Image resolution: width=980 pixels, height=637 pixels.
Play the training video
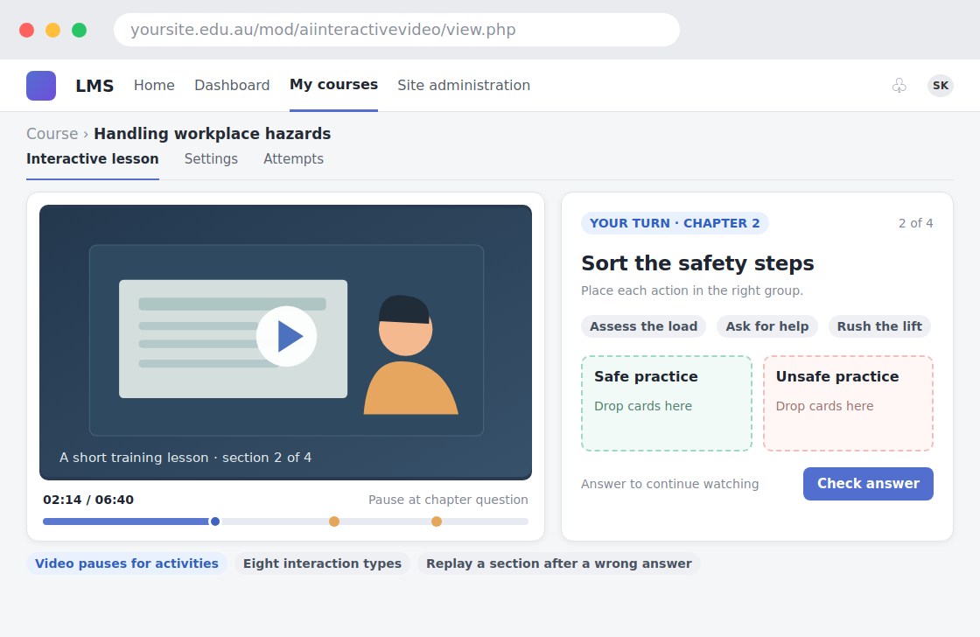click(x=286, y=336)
